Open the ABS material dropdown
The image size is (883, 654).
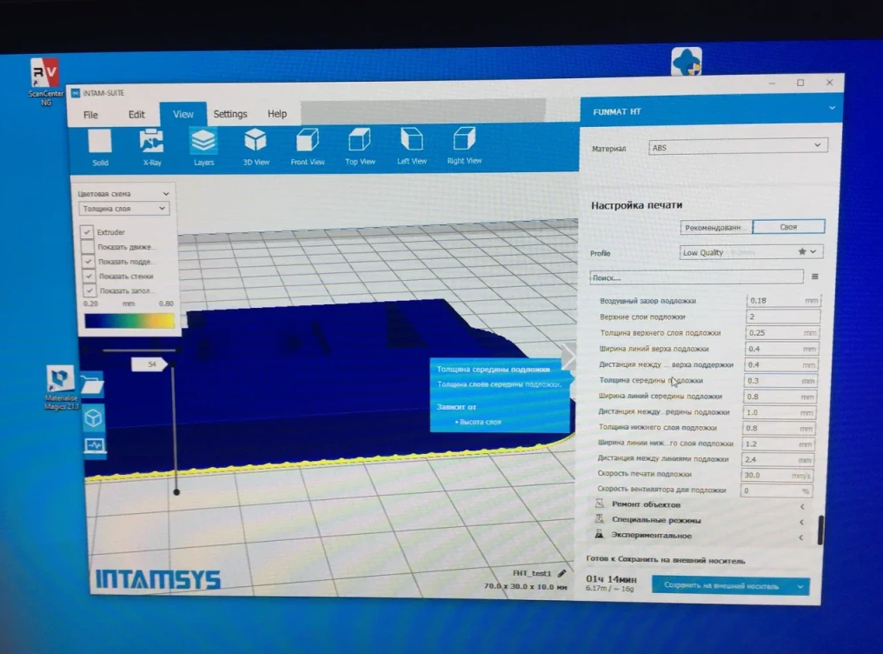738,146
